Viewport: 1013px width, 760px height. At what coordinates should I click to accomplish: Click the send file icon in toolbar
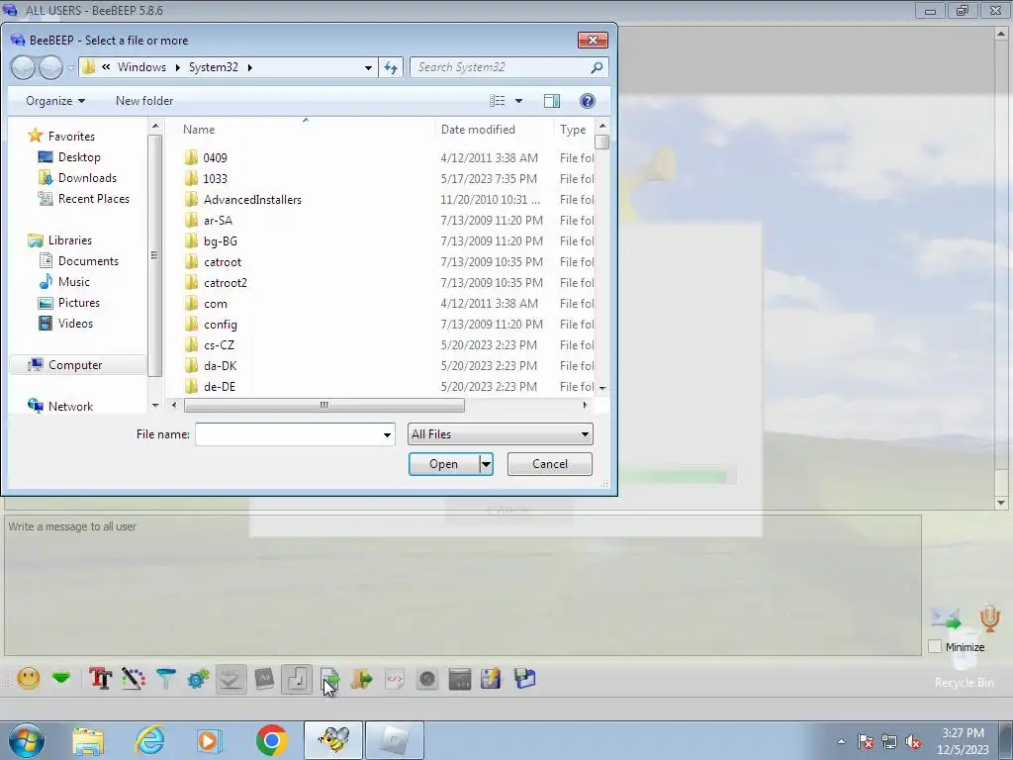(x=329, y=679)
